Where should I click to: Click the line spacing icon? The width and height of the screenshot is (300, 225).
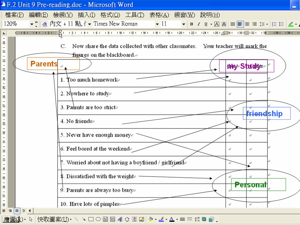[x=262, y=24]
